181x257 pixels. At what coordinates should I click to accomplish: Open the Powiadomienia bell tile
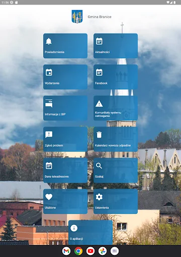65,46
